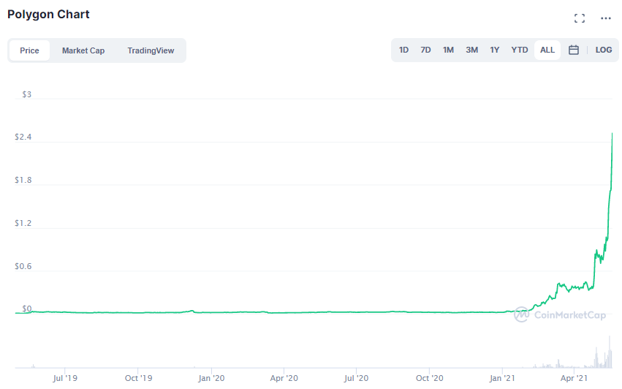Viewport: 622px width, 389px height.
Task: Click the Jan '21 date axis label
Action: [502, 378]
